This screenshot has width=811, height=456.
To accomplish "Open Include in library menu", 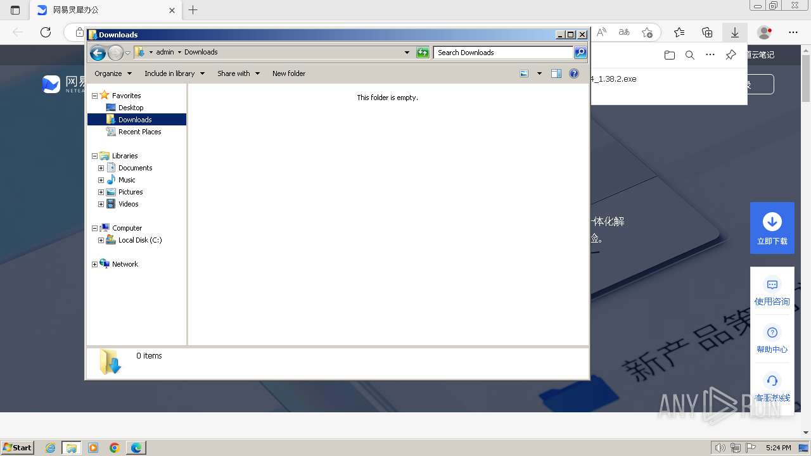I will click(174, 73).
